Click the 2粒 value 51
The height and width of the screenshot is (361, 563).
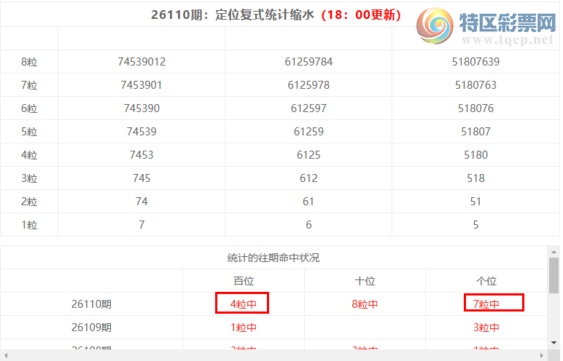(475, 202)
